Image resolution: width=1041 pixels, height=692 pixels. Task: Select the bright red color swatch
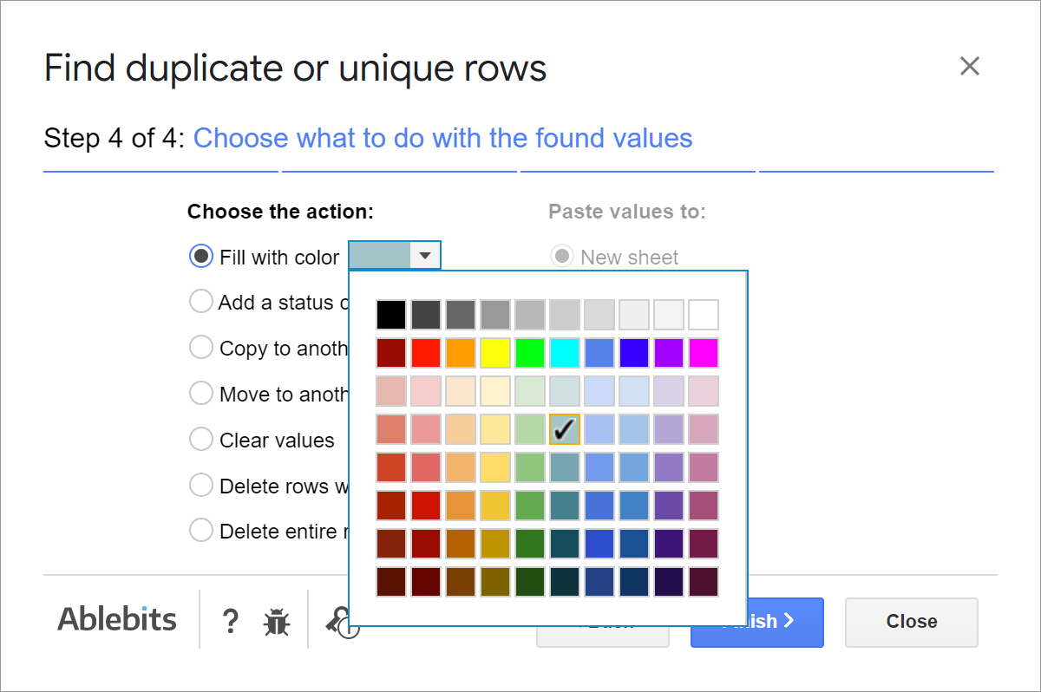click(426, 352)
